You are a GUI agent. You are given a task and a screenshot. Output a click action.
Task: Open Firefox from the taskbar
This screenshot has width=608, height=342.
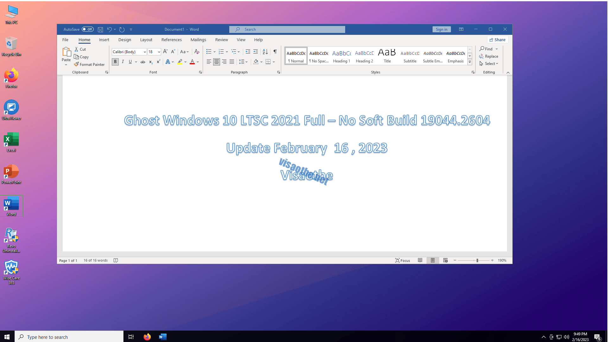click(147, 337)
